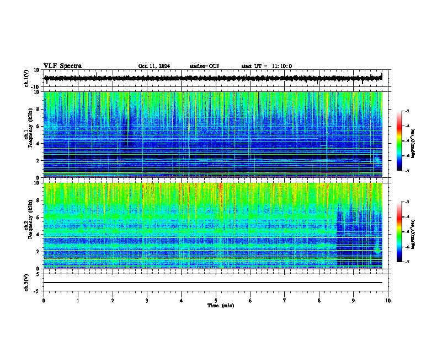This screenshot has height=337, width=437.
Task: Click the ch.1 "Frequency (kHz)" axis label
Action: (x=30, y=128)
